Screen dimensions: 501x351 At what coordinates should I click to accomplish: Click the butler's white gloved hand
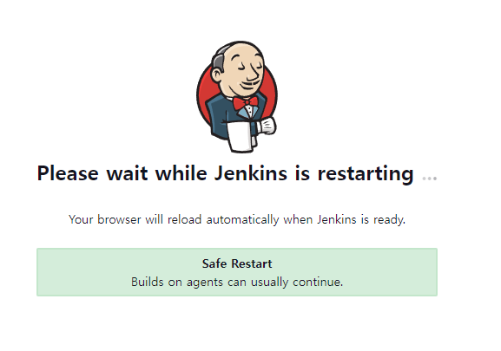pyautogui.click(x=267, y=126)
